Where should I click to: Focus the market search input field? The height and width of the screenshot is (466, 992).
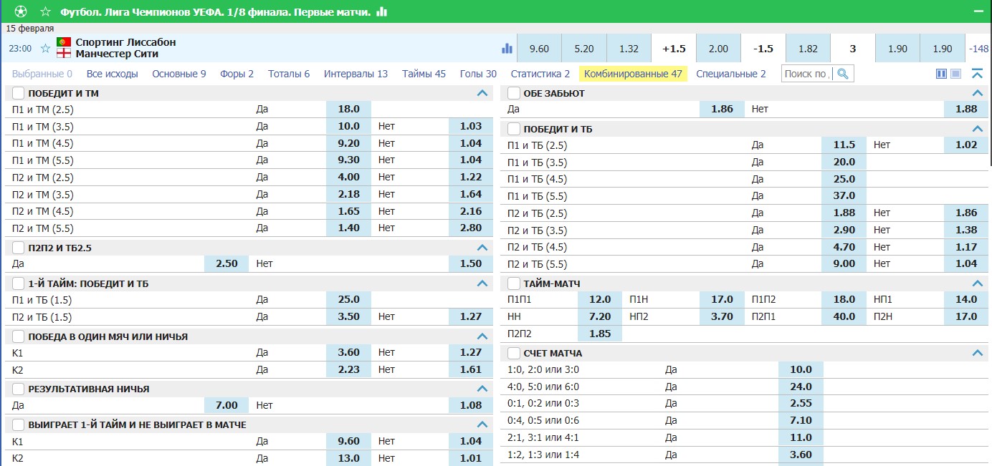(x=808, y=74)
